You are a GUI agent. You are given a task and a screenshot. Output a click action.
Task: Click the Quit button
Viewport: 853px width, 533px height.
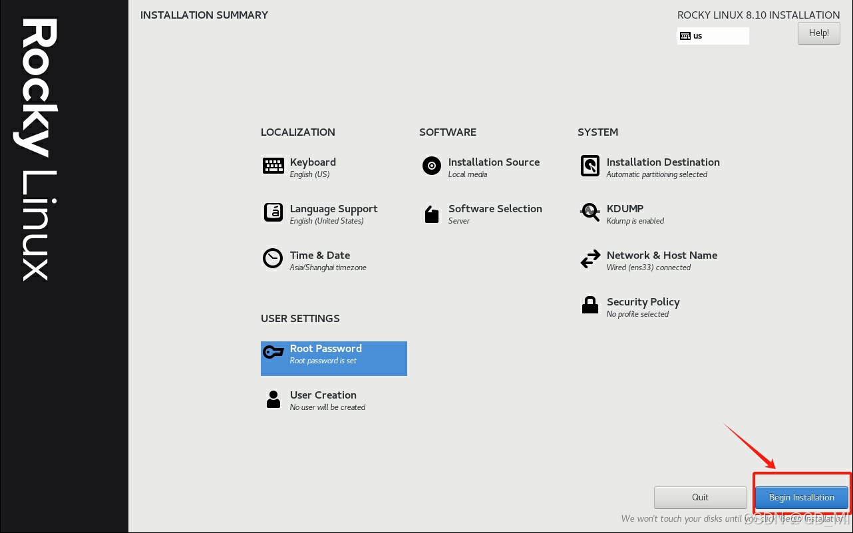[701, 497]
